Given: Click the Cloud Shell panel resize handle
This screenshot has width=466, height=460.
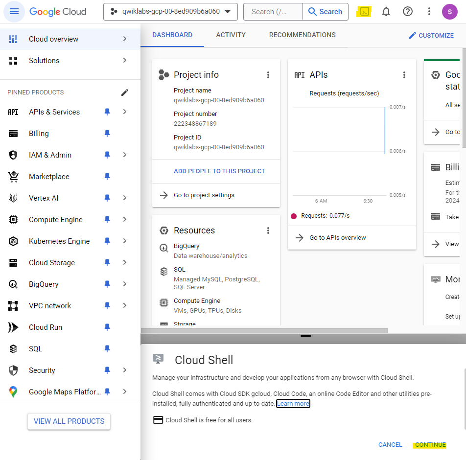Looking at the screenshot, I should tap(306, 336).
